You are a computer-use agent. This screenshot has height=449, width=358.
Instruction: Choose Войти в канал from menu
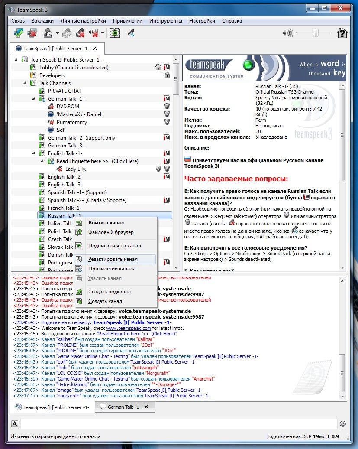[x=106, y=223]
